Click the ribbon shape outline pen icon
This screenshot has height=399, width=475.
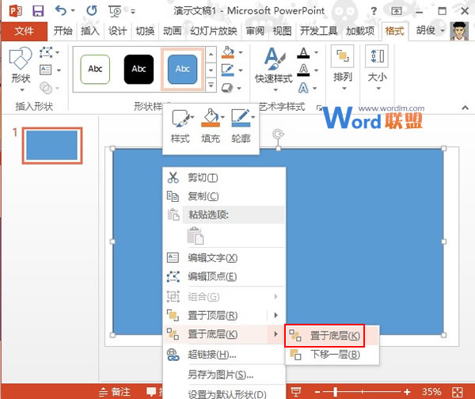(x=228, y=70)
